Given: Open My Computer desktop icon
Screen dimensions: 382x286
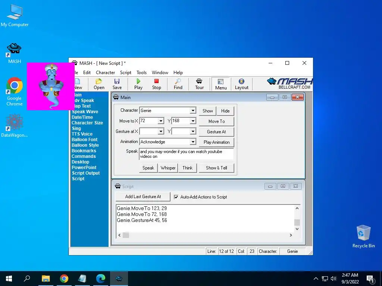Looking at the screenshot, I should (x=15, y=16).
